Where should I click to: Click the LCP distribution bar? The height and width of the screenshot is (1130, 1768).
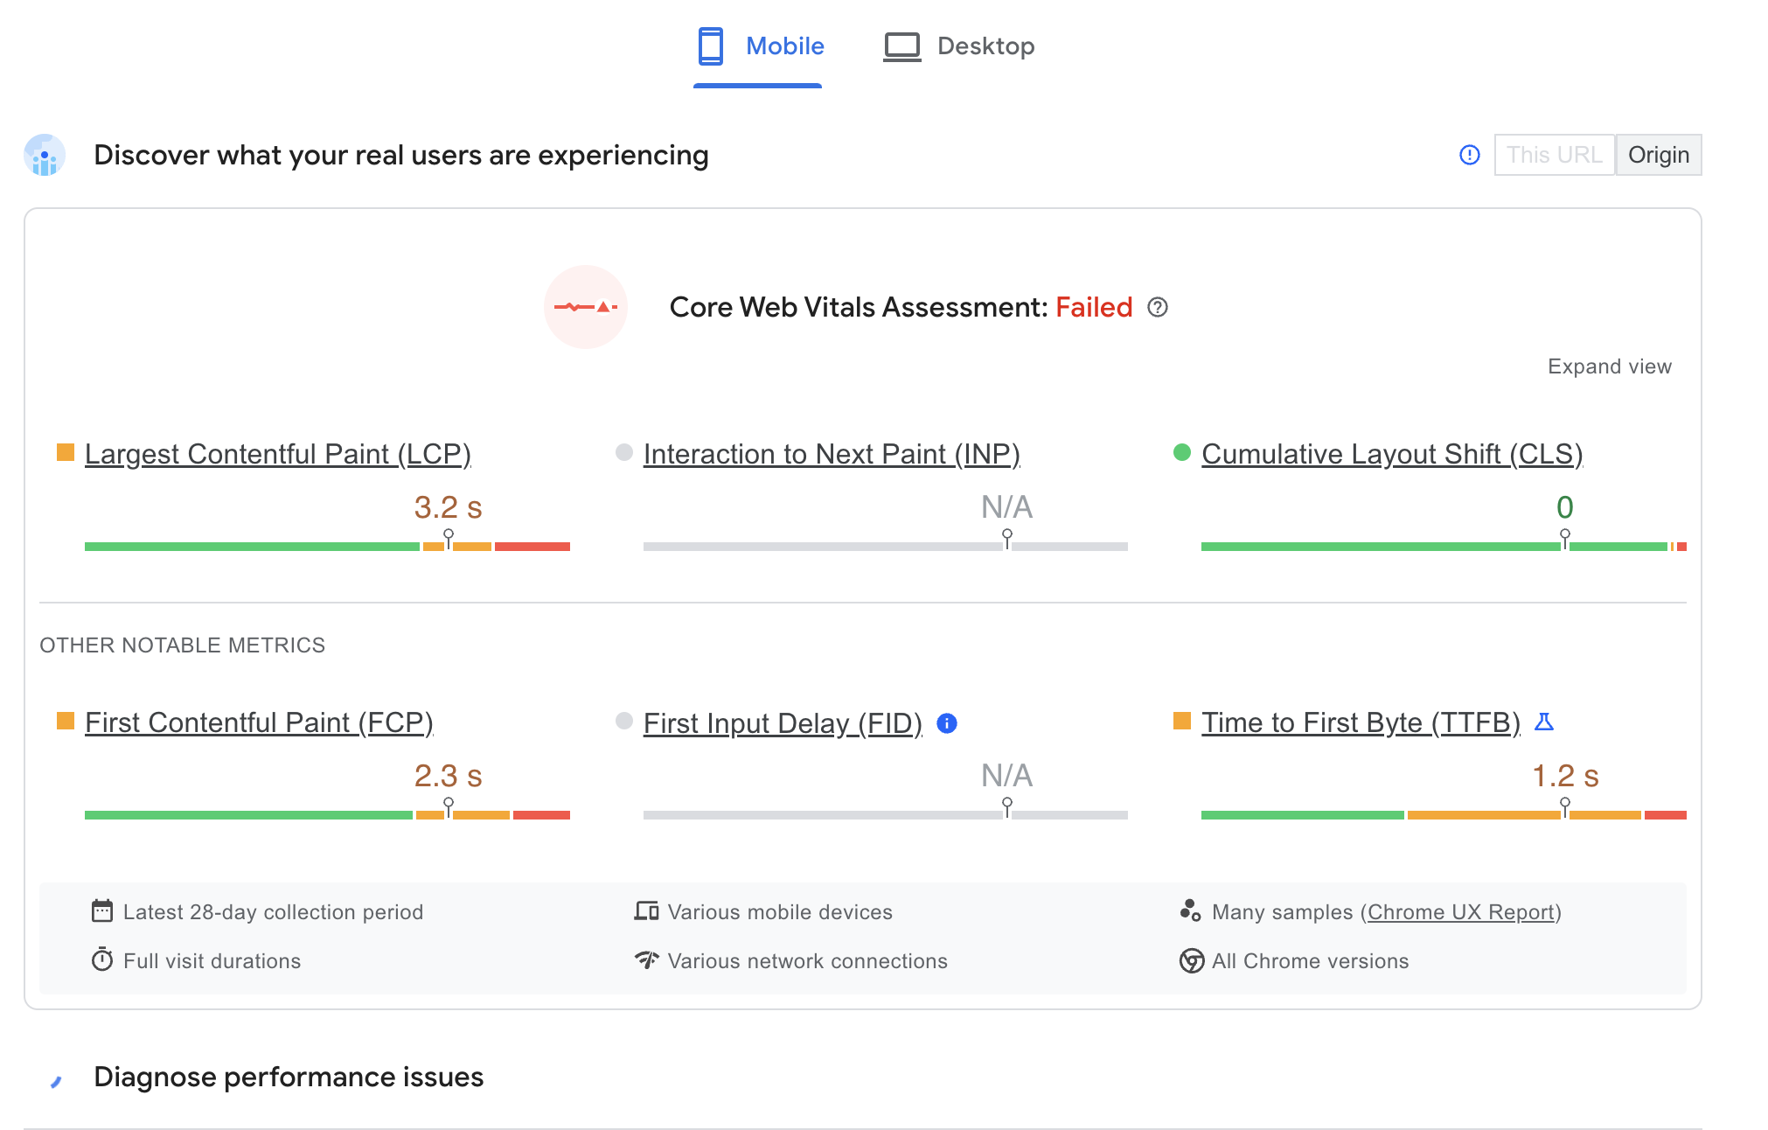[x=327, y=547]
